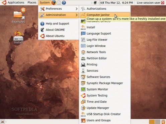Open the Trash in the bottom panel
The width and height of the screenshot is (166, 124).
[163, 122]
